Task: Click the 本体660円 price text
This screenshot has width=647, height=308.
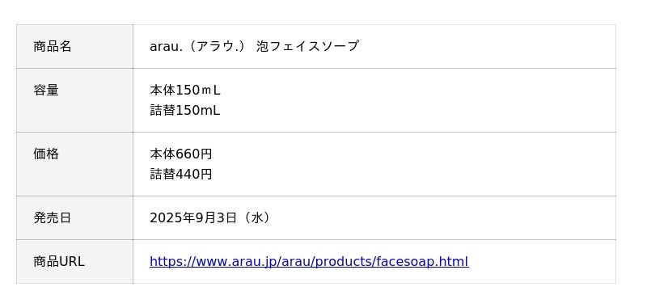Action: [180, 154]
